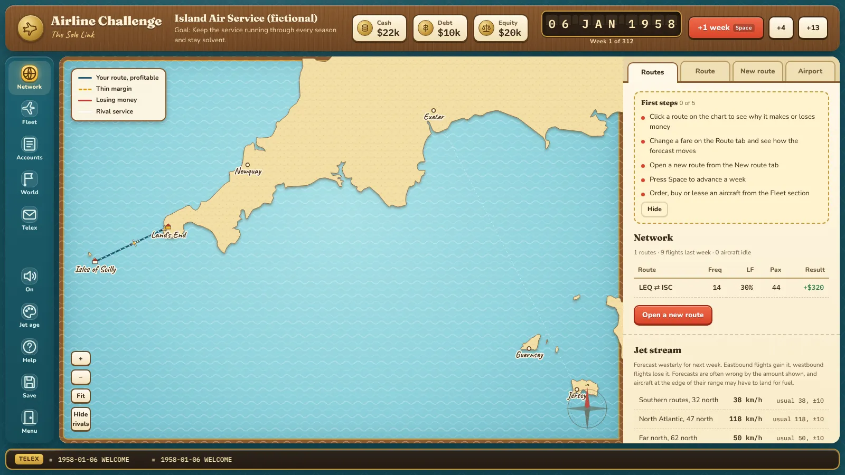This screenshot has height=475, width=845.
Task: Click the Freq column header
Action: [x=715, y=270]
